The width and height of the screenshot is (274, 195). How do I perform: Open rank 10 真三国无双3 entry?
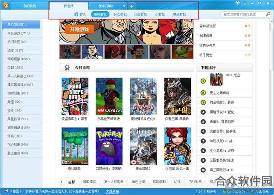pos(225,170)
